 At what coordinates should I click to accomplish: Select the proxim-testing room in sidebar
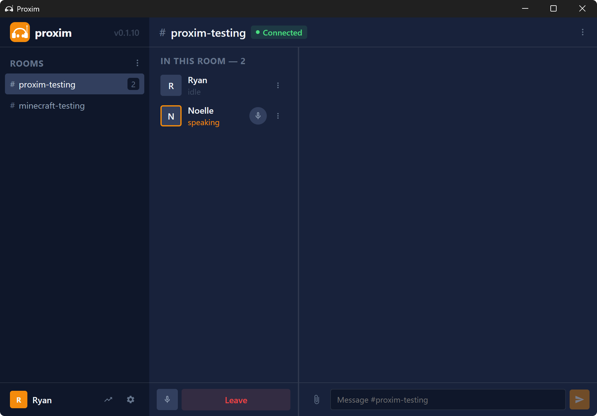pyautogui.click(x=74, y=84)
